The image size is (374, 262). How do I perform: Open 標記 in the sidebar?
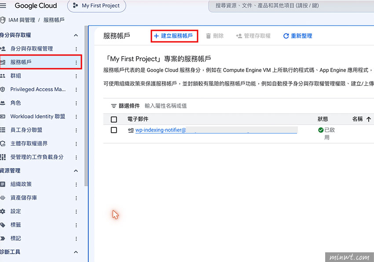point(15,238)
